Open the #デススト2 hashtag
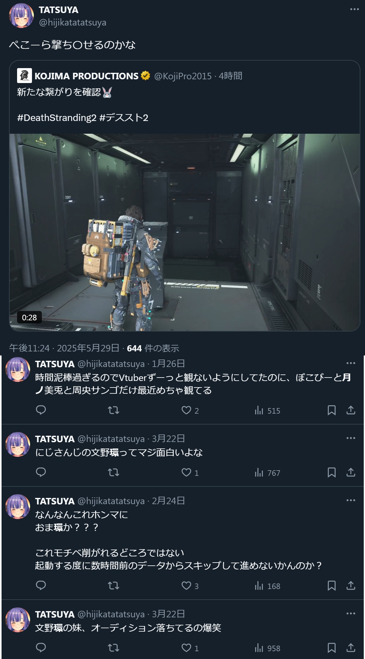 pyautogui.click(x=124, y=118)
